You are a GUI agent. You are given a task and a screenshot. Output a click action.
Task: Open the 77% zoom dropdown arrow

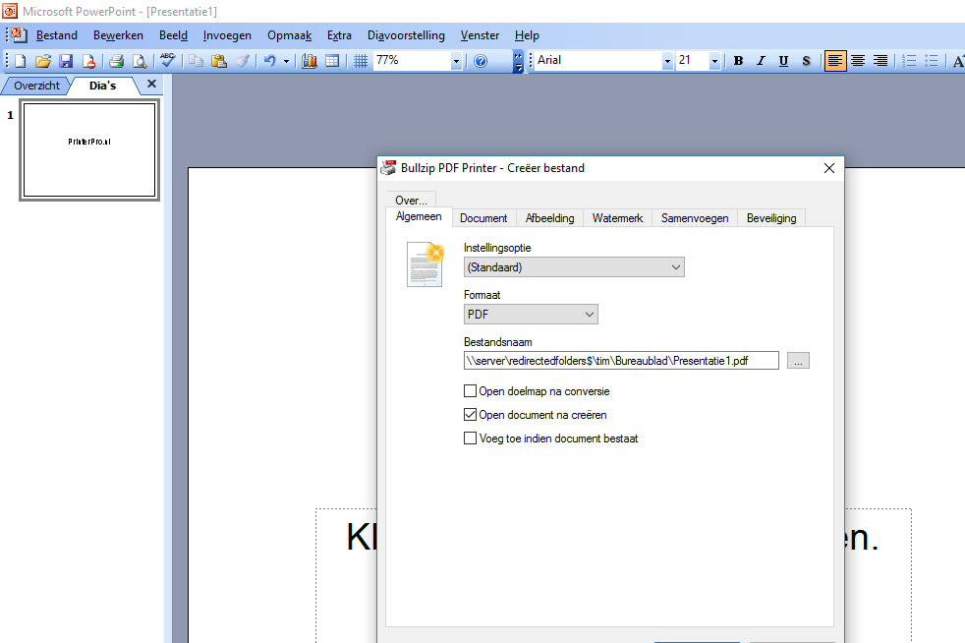point(456,61)
